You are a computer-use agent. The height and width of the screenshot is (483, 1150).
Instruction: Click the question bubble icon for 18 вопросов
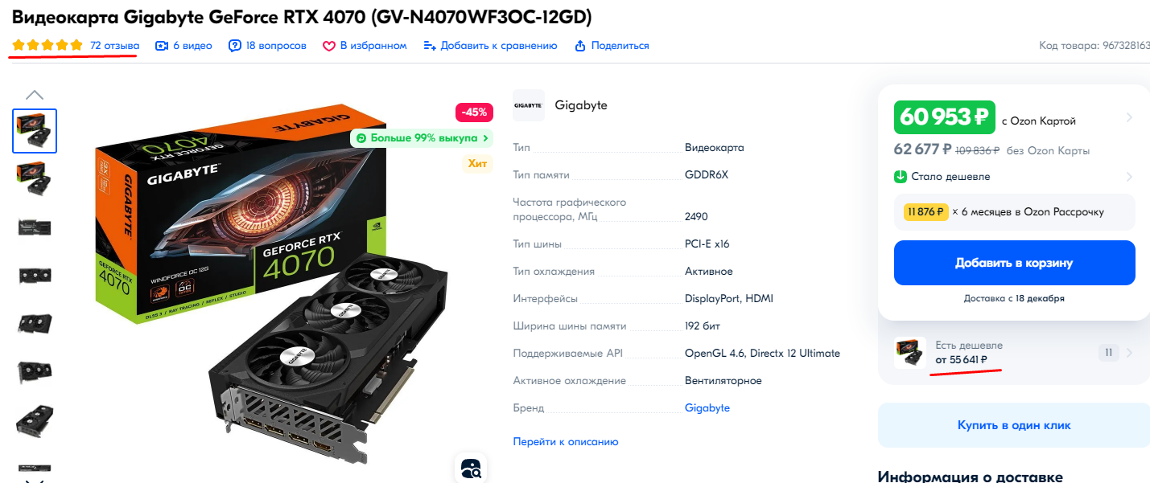pos(235,46)
